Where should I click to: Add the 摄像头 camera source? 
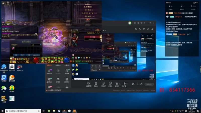point(96,84)
